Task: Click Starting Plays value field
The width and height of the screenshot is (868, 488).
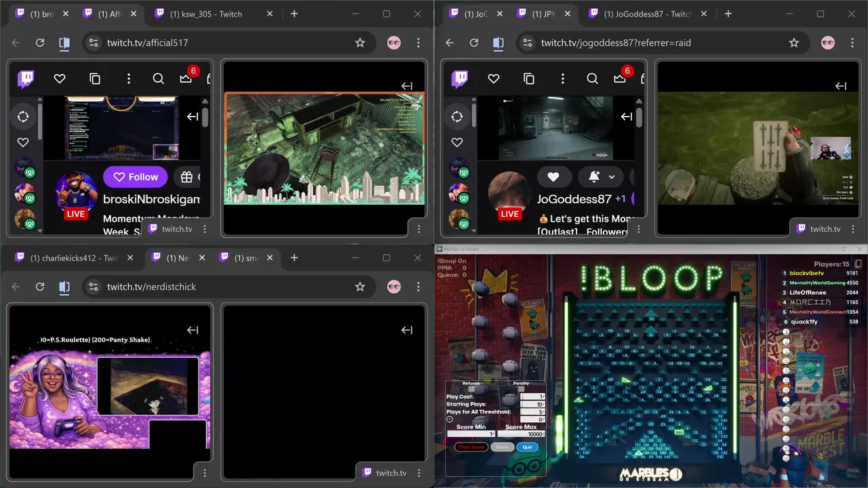Action: click(x=533, y=404)
